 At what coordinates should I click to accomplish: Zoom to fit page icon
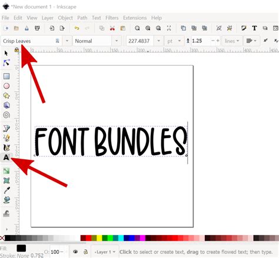[158, 28]
